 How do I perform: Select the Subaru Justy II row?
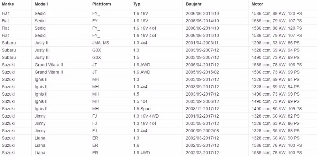(x=158, y=43)
